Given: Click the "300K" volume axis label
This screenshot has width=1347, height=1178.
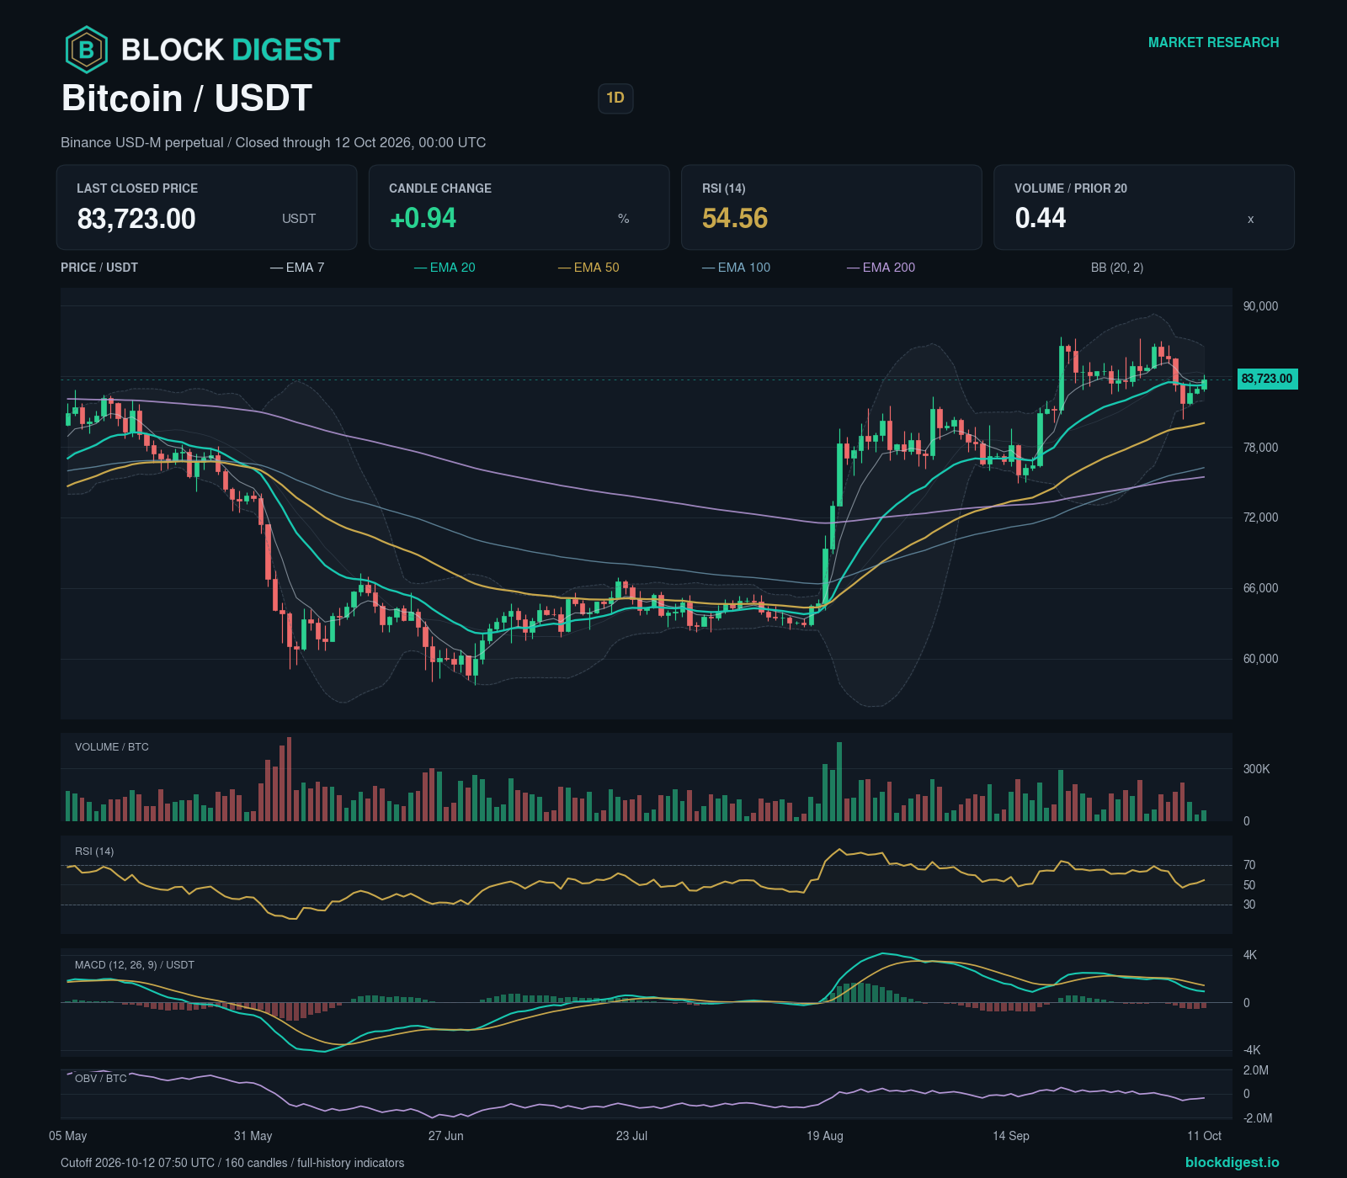Looking at the screenshot, I should (1256, 769).
